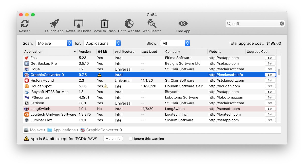Select the HistoryHound row name
This screenshot has width=304, height=166.
tap(42, 80)
